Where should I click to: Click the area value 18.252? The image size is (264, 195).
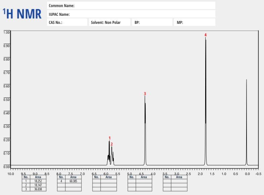38,181
